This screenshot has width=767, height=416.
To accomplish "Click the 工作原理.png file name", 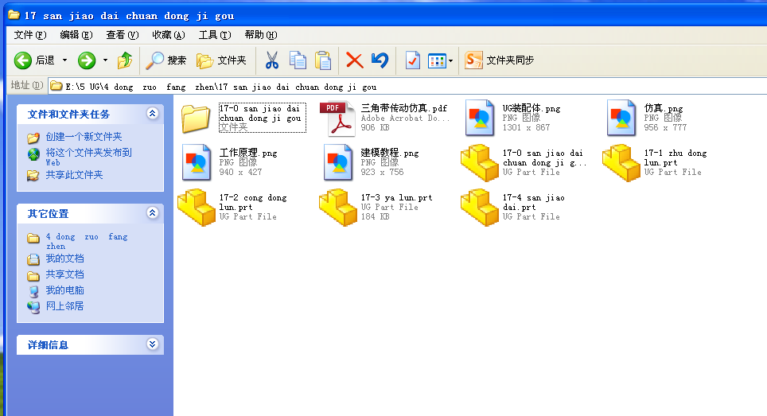I will [248, 153].
